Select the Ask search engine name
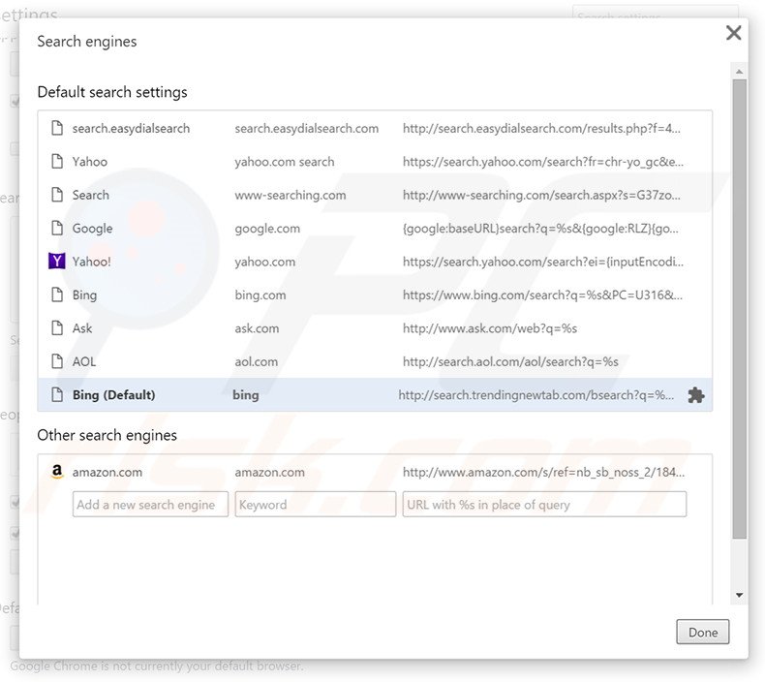 [x=82, y=328]
